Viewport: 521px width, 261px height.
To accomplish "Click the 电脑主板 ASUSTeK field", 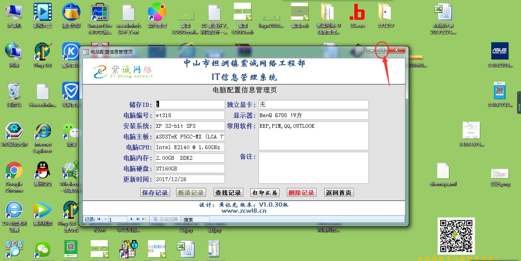I will pyautogui.click(x=190, y=137).
